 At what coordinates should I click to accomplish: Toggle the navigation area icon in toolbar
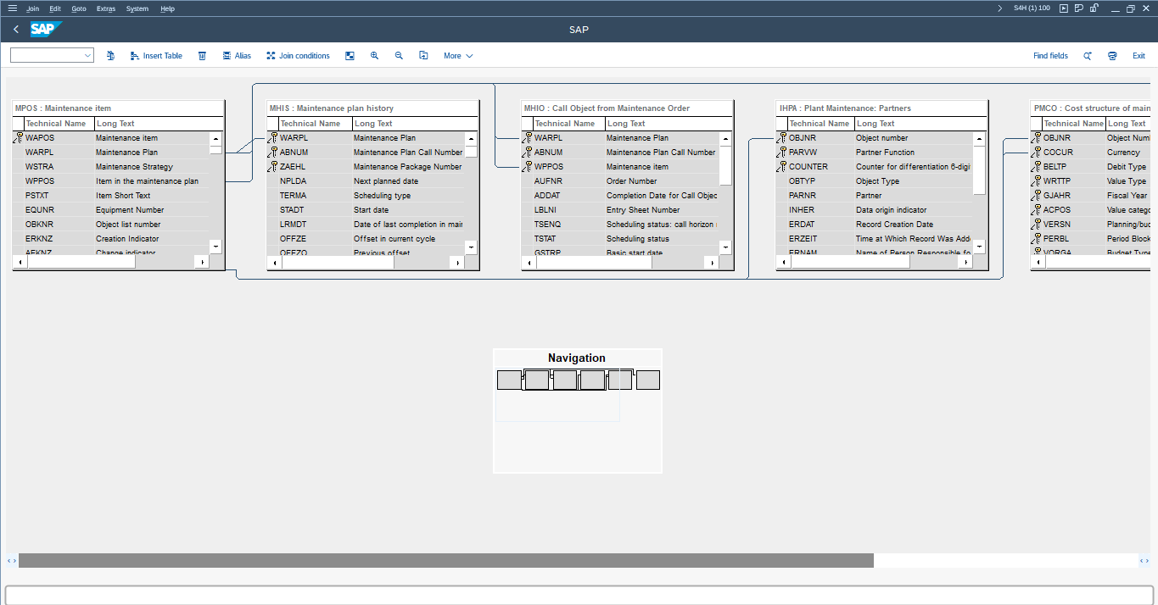(350, 56)
